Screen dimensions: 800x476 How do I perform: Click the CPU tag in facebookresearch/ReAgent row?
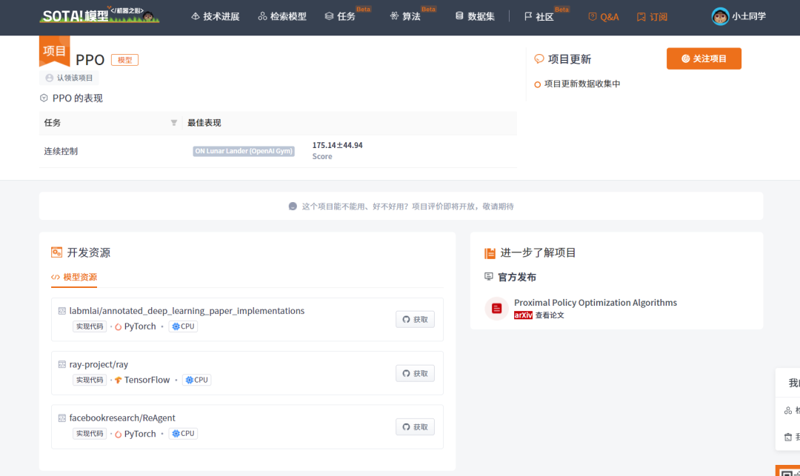coord(183,434)
